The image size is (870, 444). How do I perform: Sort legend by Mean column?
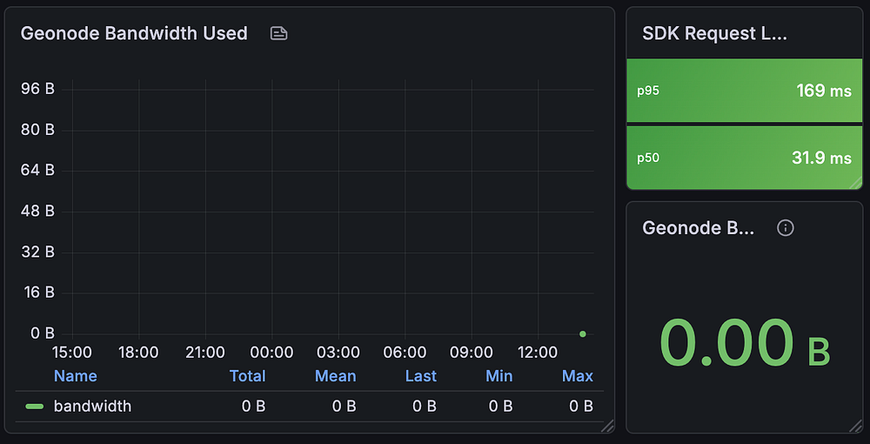click(x=335, y=376)
